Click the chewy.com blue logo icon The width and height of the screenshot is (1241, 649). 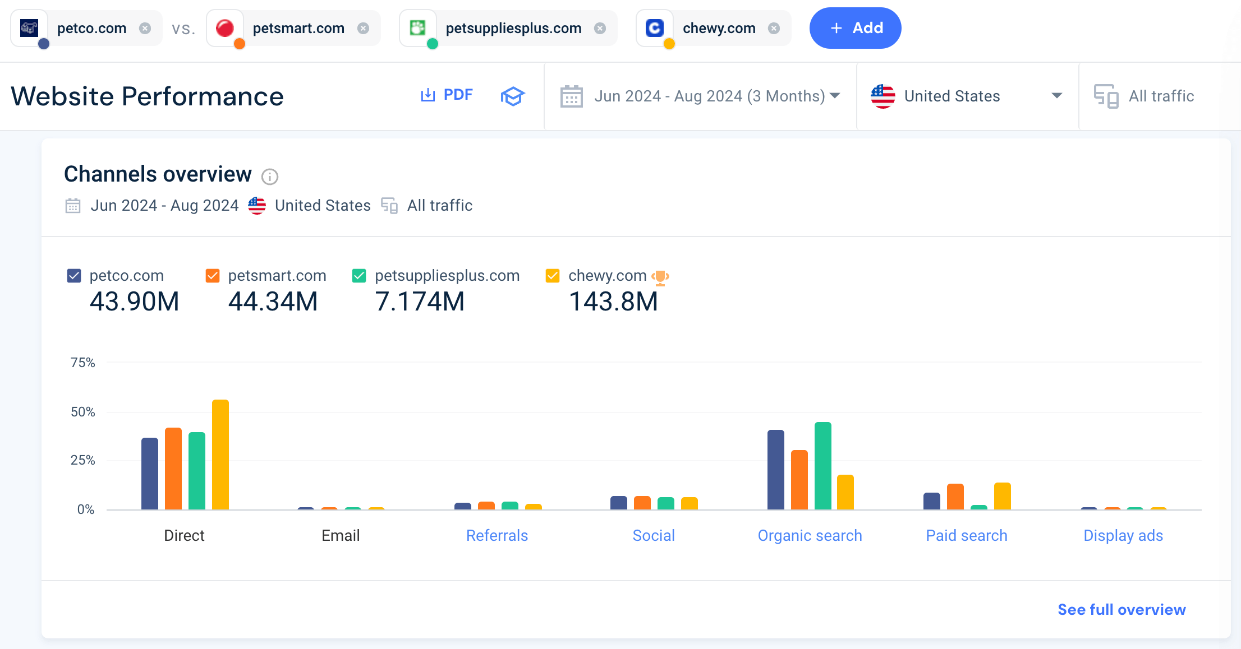coord(655,27)
